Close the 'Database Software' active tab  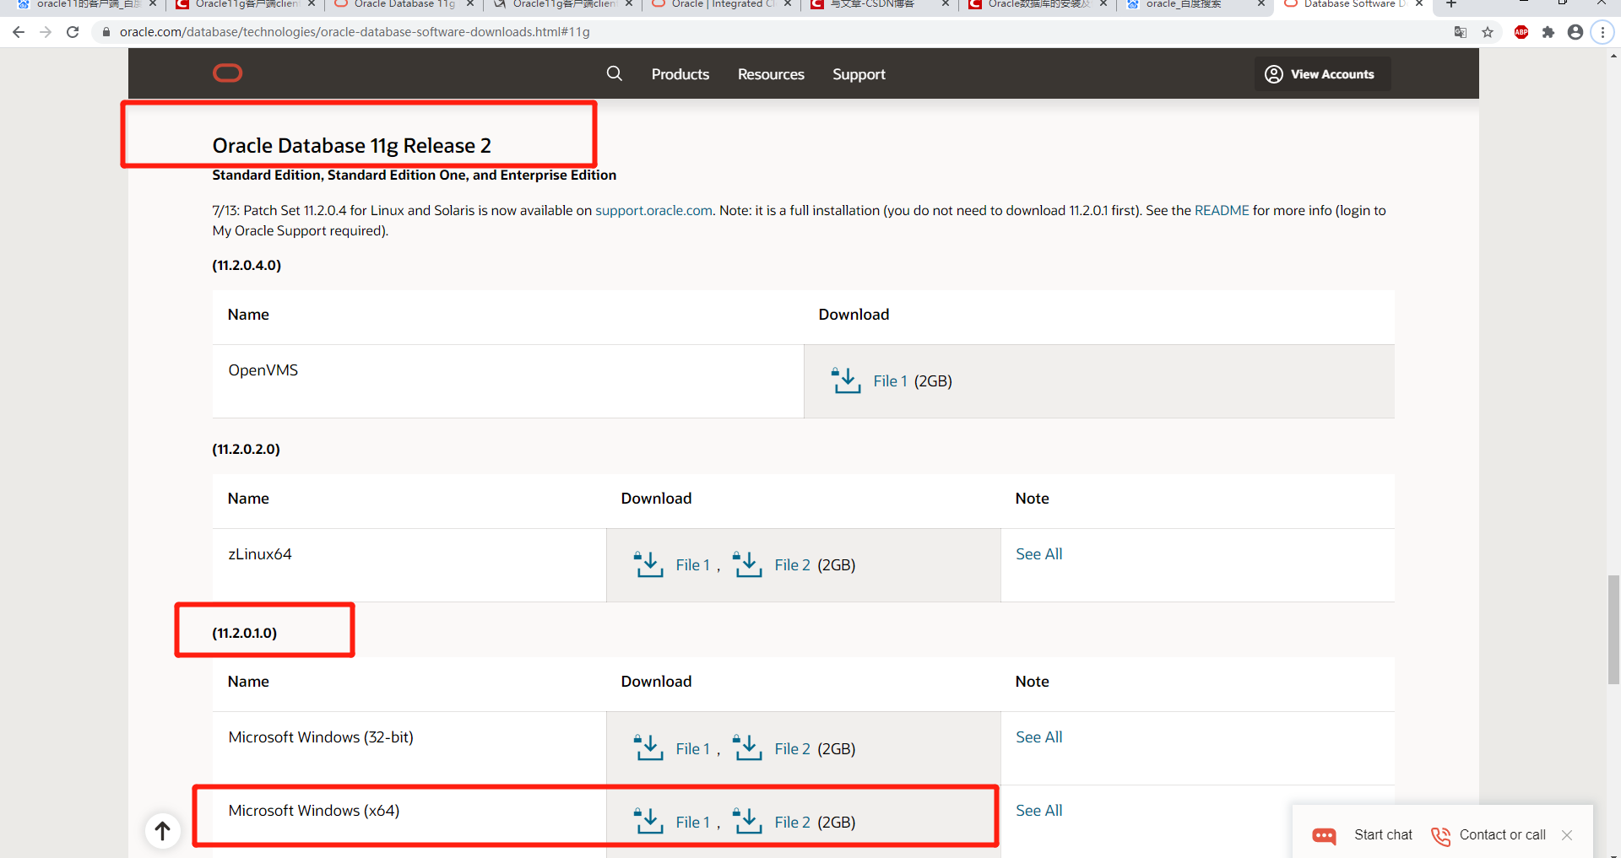[x=1419, y=4]
